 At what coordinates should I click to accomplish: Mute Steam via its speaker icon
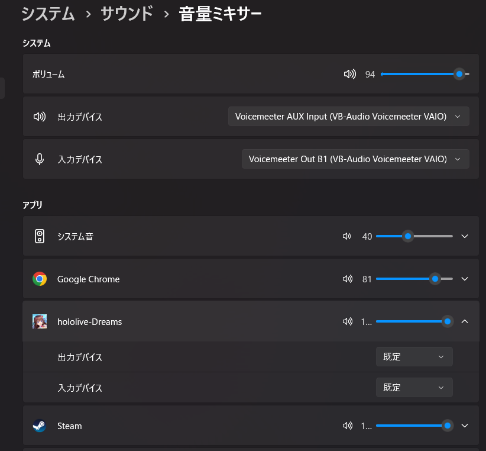pyautogui.click(x=348, y=426)
